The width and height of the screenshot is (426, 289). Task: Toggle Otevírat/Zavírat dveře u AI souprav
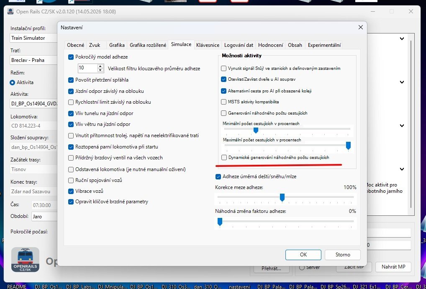point(223,79)
